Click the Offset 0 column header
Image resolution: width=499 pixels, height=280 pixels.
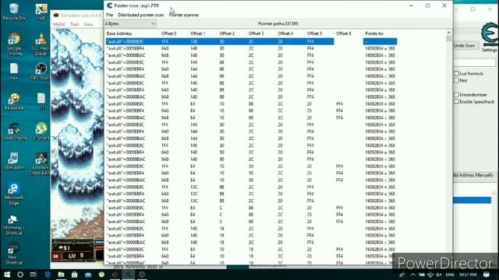173,33
